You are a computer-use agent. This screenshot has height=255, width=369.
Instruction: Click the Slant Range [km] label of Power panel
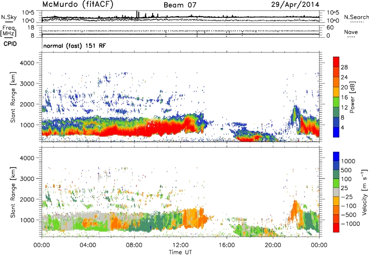click(x=13, y=97)
